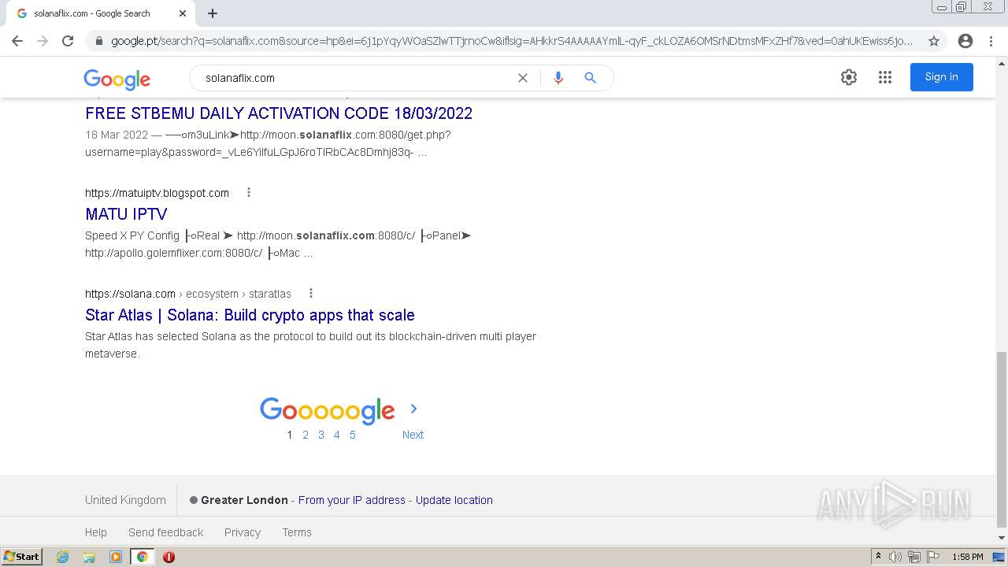Click the https://matuiptv.blogspot.com URL text
Image resolution: width=1008 pixels, height=567 pixels.
[157, 193]
